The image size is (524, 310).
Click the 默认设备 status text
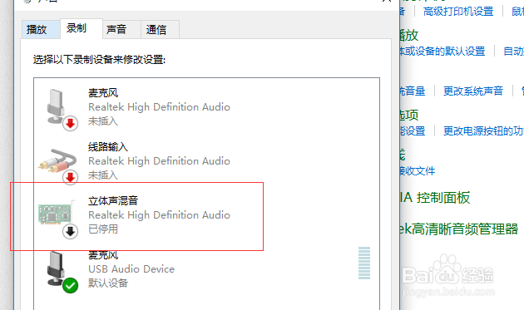[108, 283]
